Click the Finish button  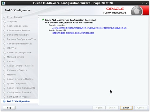coord(126,108)
